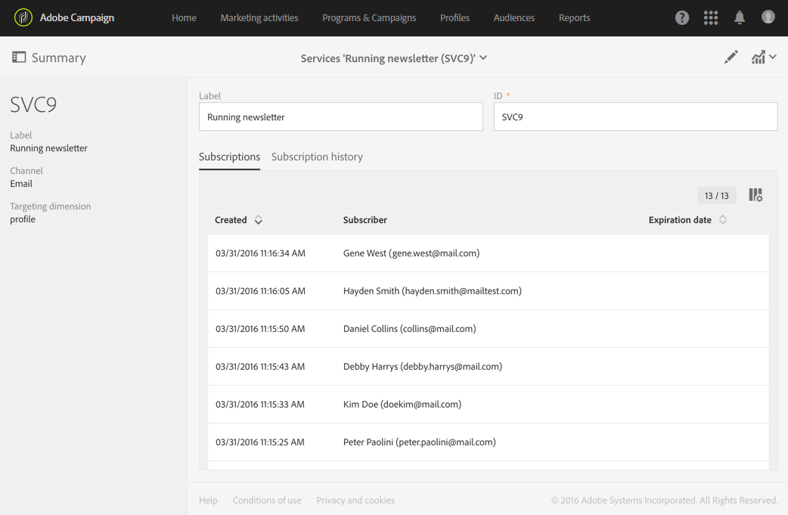Go to Programs & Campaigns
This screenshot has width=788, height=515.
(x=369, y=17)
